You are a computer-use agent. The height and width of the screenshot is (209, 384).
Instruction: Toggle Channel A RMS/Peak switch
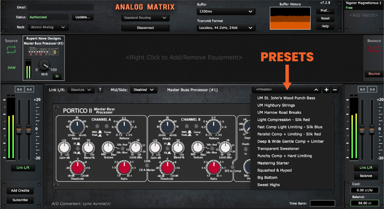pos(97,126)
